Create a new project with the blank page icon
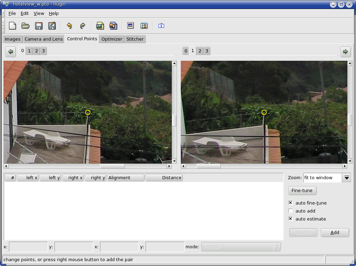The height and width of the screenshot is (266, 356). tap(13, 26)
